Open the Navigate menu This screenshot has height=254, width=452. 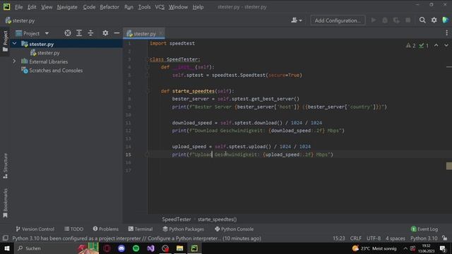67,7
